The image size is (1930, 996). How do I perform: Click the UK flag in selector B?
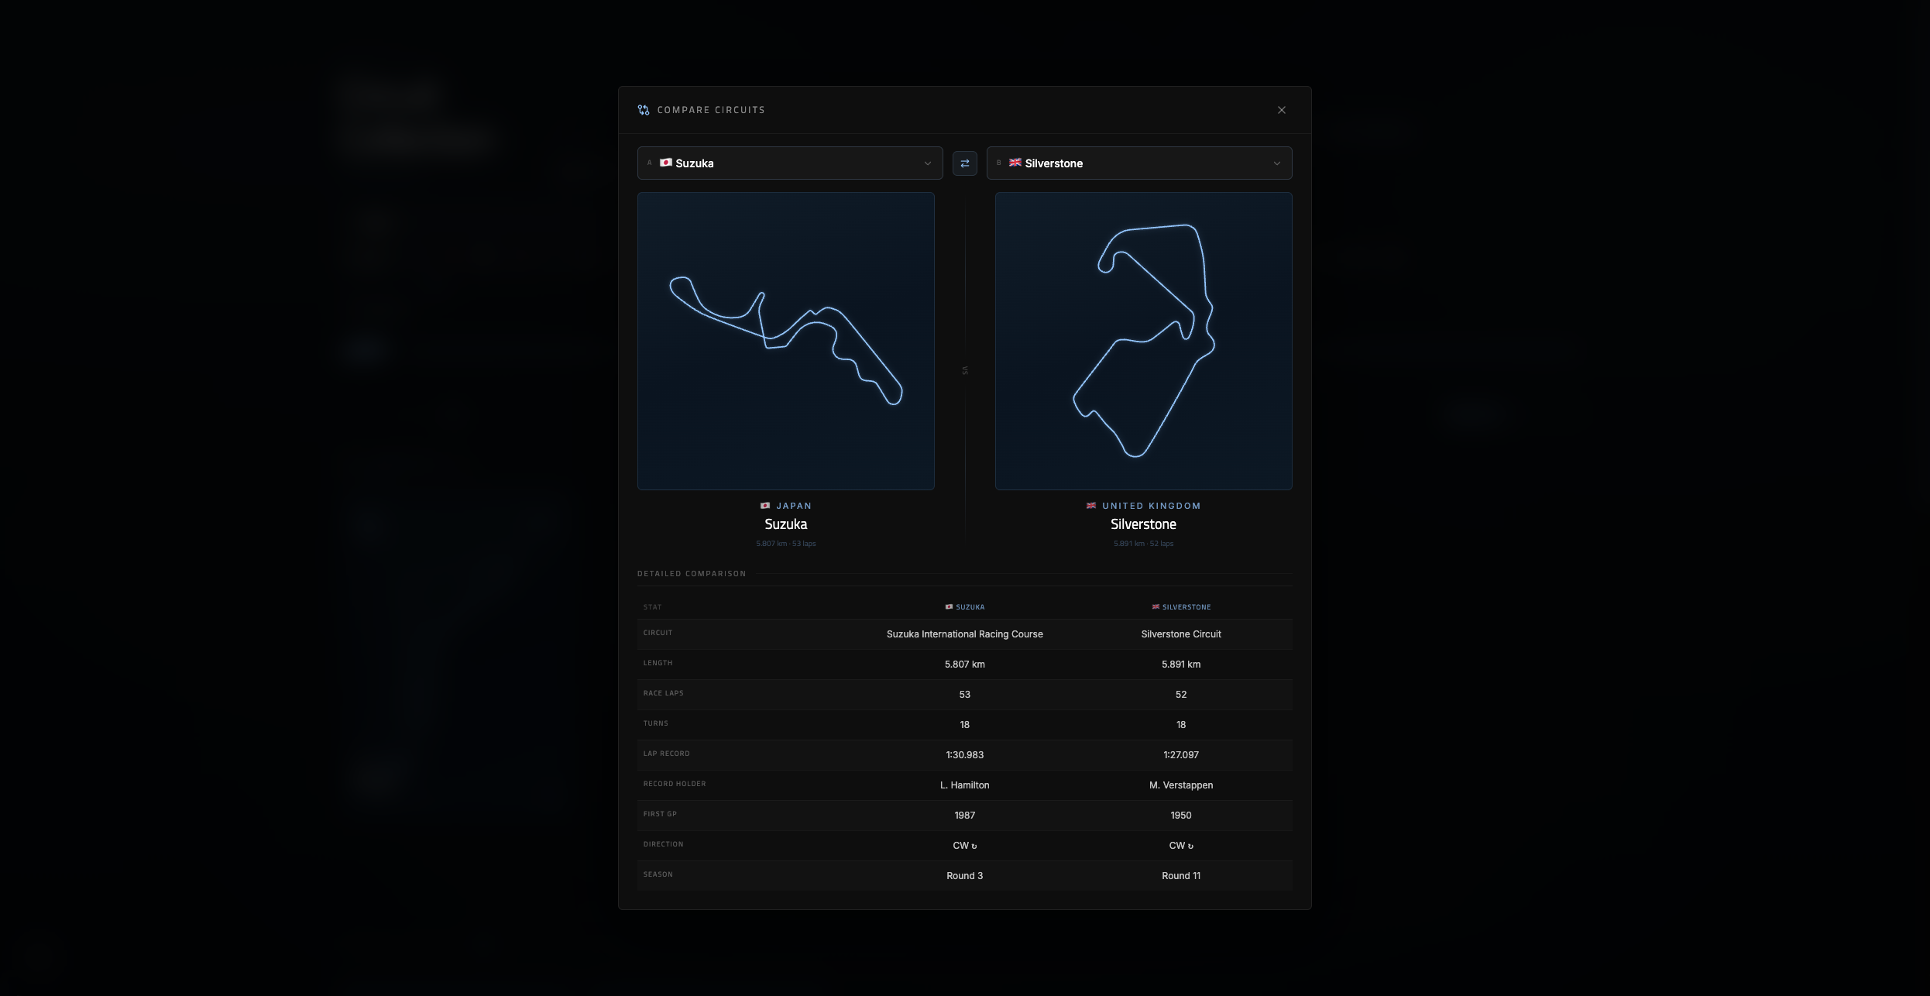(1015, 163)
